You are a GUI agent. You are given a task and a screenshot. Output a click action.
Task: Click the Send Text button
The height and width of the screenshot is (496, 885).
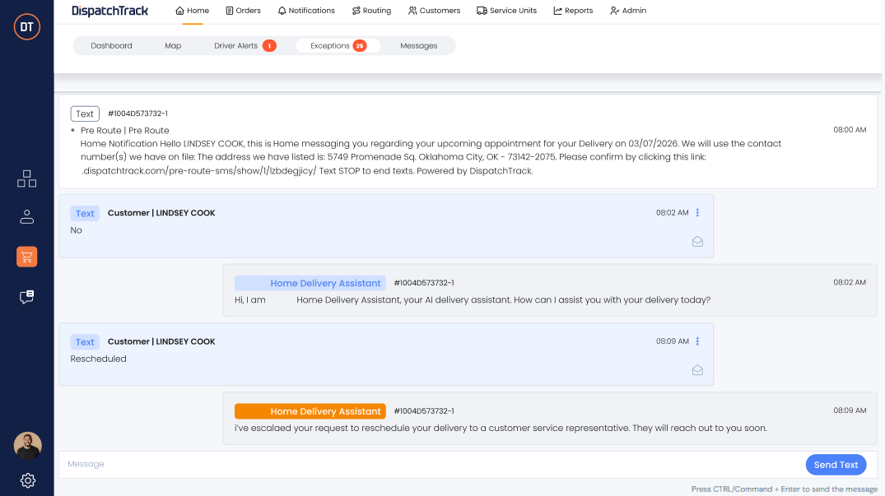[x=836, y=465]
